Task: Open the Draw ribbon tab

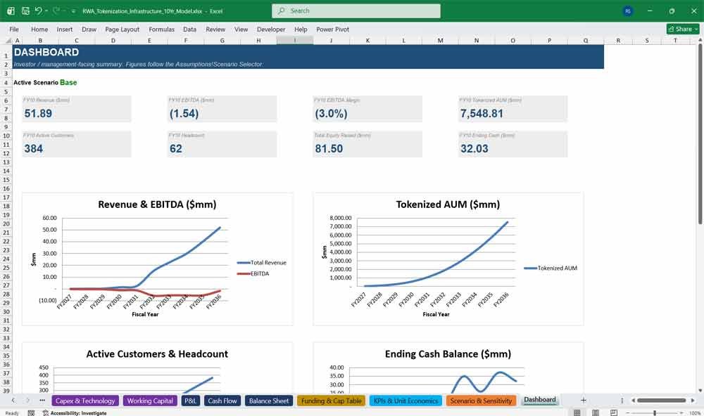Action: coord(89,29)
